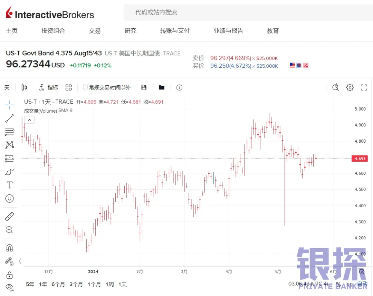The width and height of the screenshot is (373, 296).
Task: Set chart range to 1年
Action: pos(43,284)
